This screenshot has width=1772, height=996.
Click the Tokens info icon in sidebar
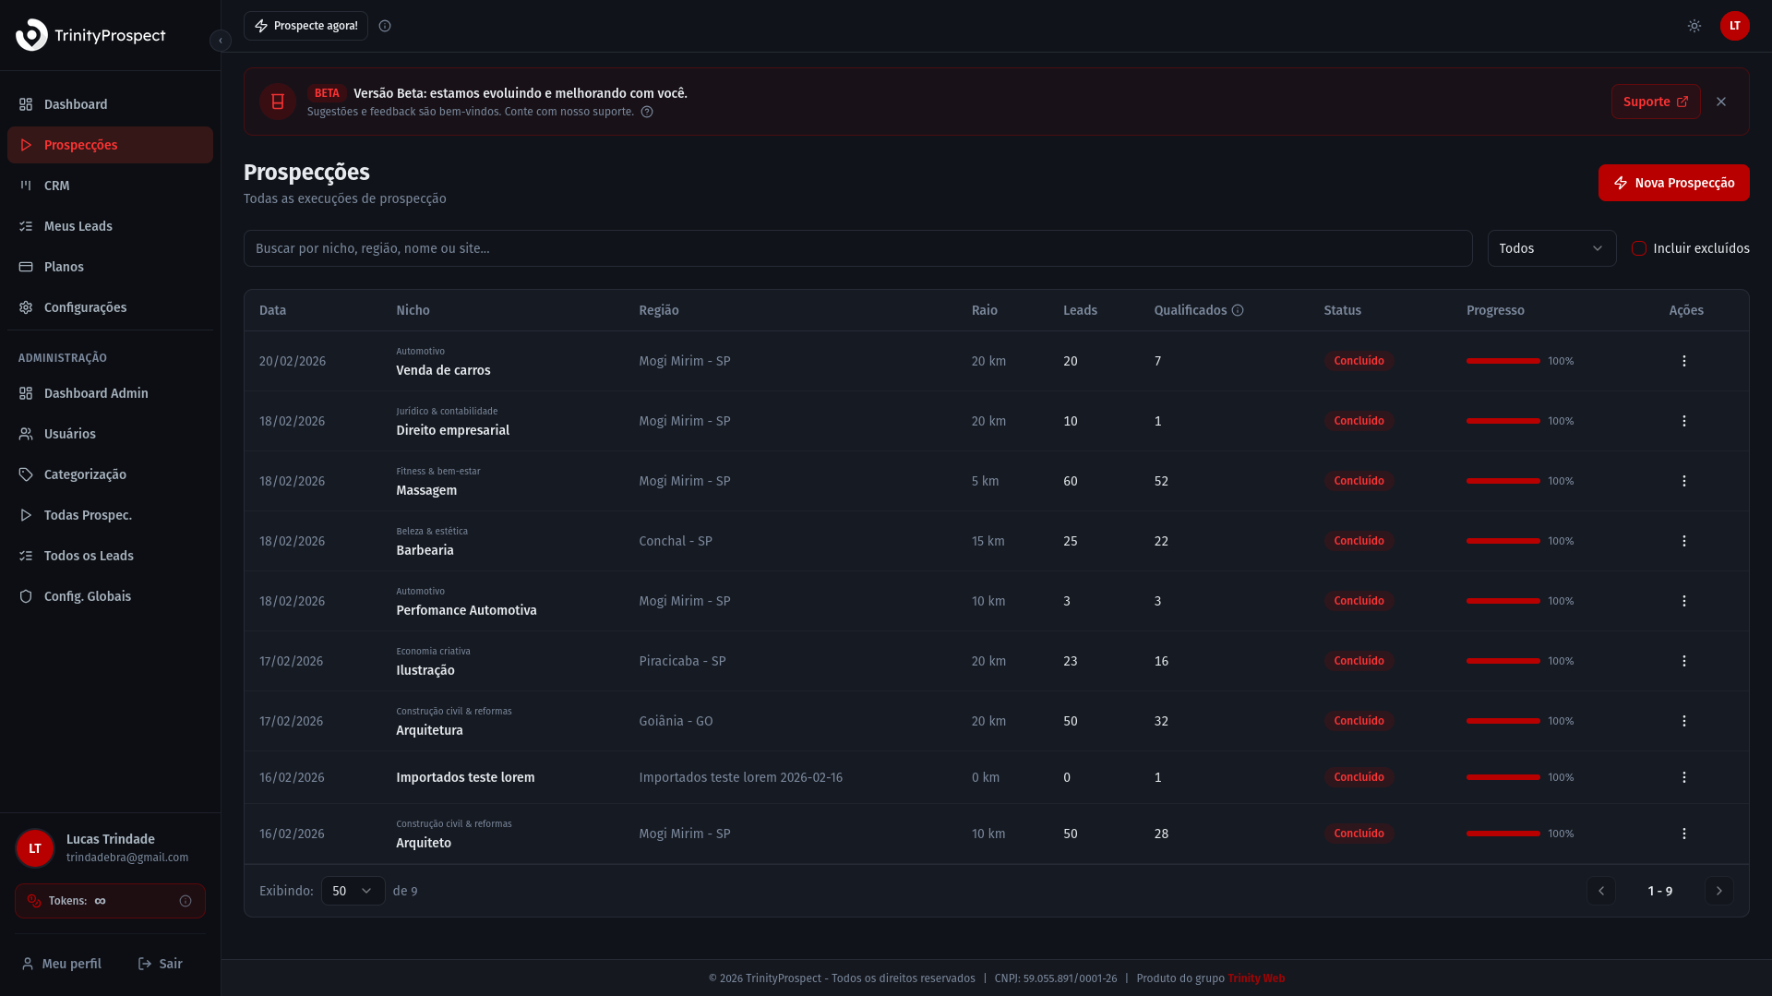point(186,901)
